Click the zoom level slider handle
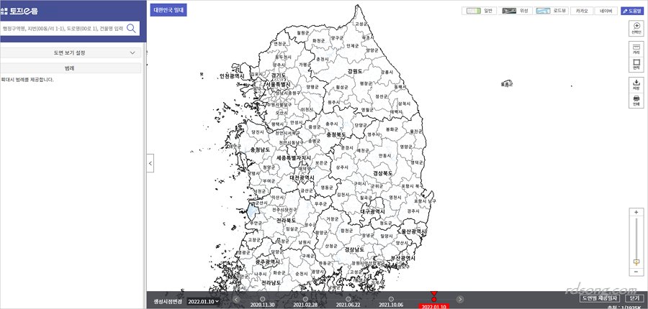Viewport: 648px width, 309px height. tap(636, 262)
